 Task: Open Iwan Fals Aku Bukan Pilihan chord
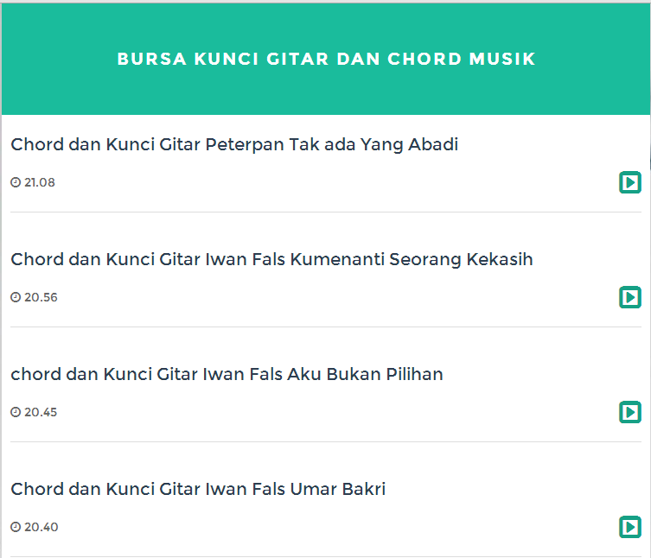(x=227, y=374)
